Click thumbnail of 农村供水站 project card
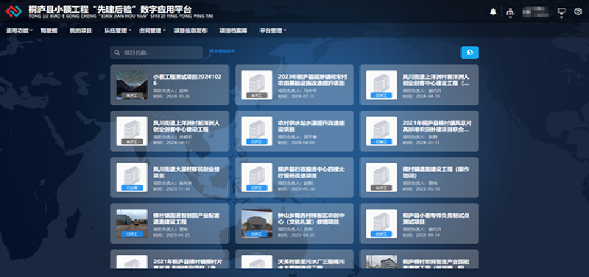This screenshot has width=589, height=277. pos(256,132)
